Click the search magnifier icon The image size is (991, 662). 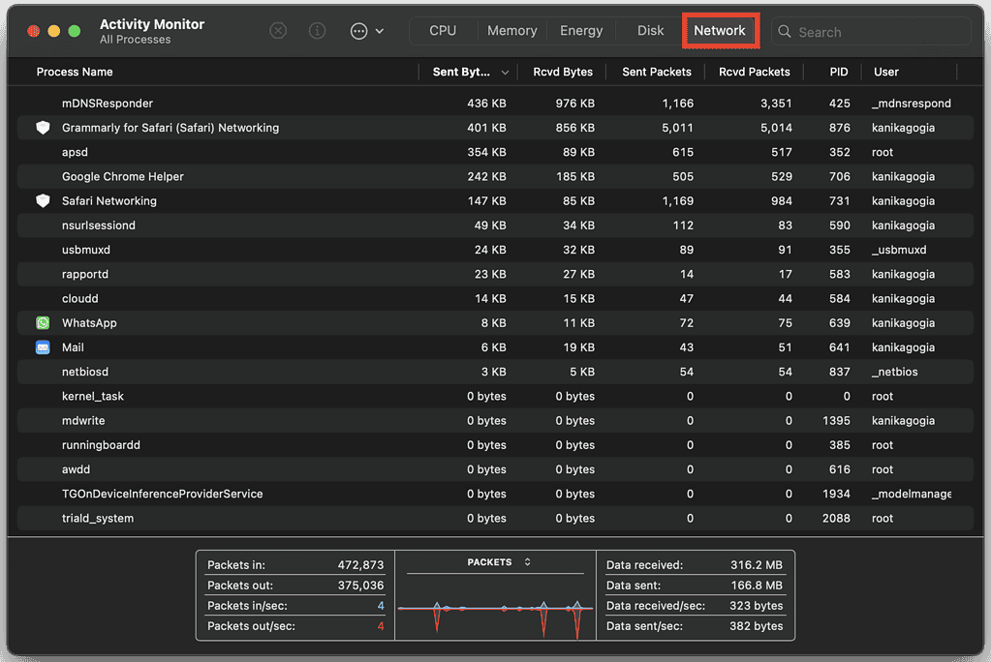coord(785,32)
